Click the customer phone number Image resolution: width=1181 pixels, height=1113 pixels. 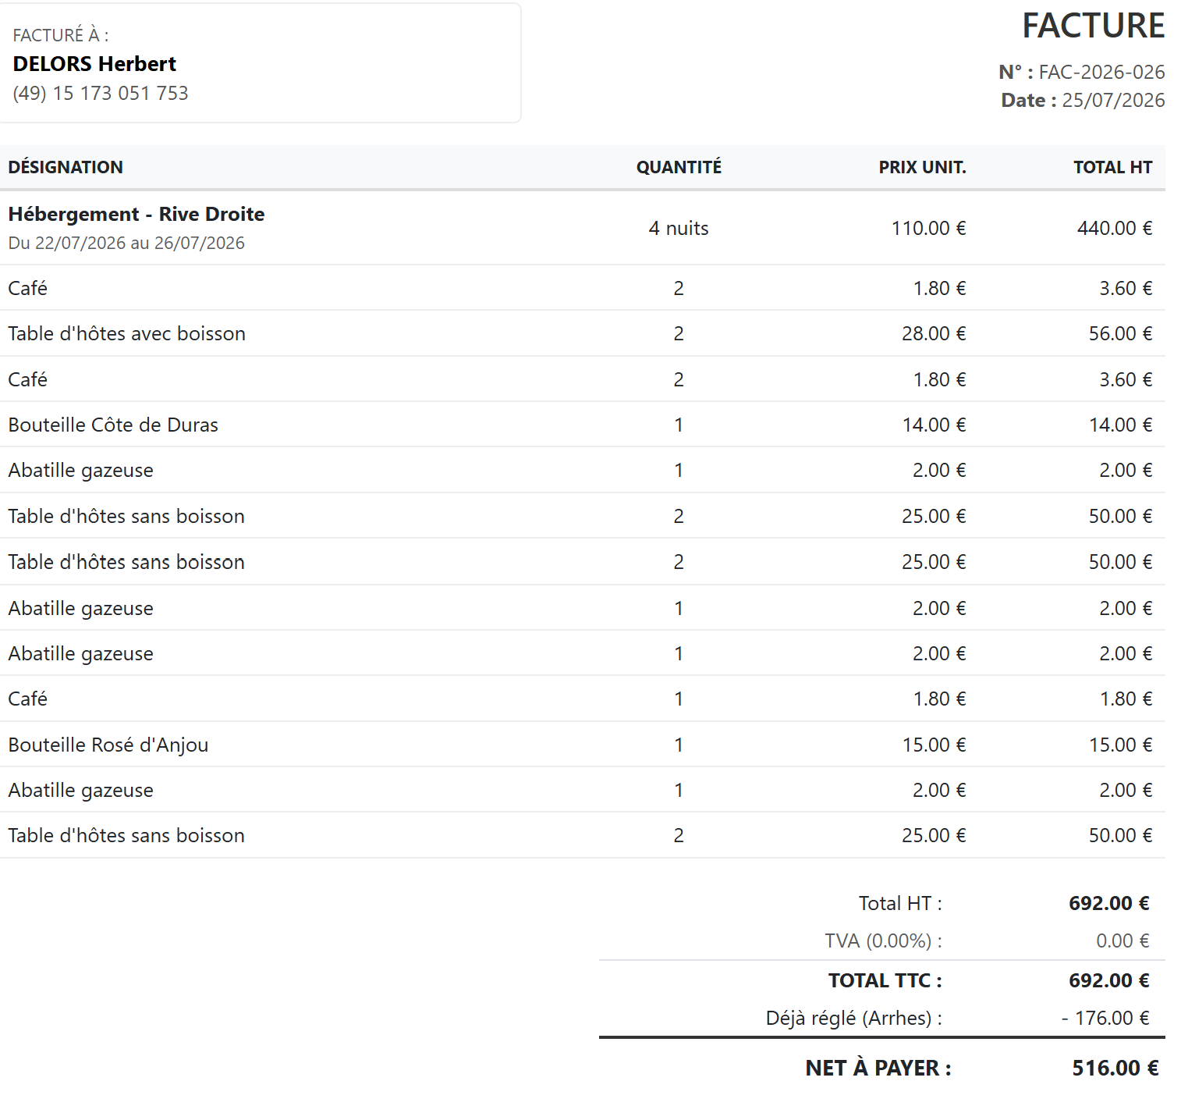pos(101,93)
